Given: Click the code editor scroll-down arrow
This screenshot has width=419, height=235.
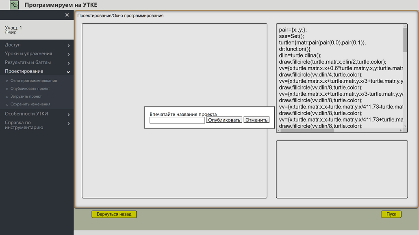Looking at the screenshot, I should click(405, 126).
